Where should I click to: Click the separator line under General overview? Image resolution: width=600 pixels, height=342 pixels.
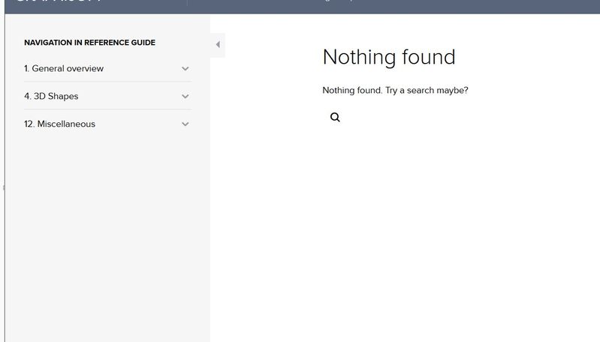coord(107,82)
